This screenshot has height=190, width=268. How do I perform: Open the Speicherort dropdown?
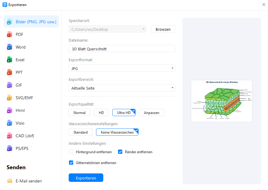tap(107, 29)
